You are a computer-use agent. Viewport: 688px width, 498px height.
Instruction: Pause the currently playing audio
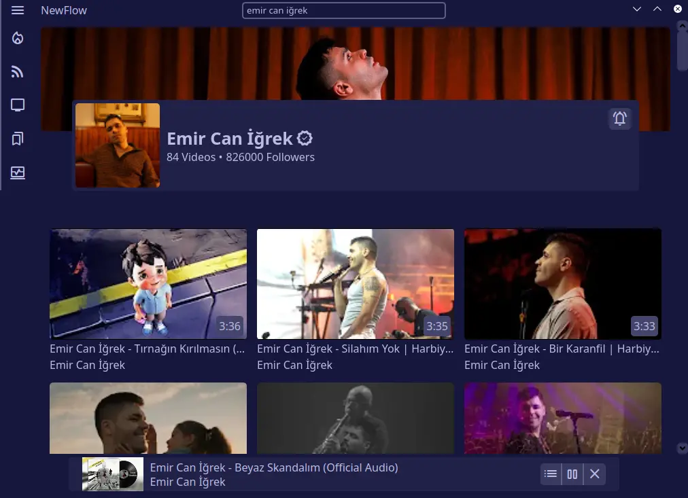(572, 474)
